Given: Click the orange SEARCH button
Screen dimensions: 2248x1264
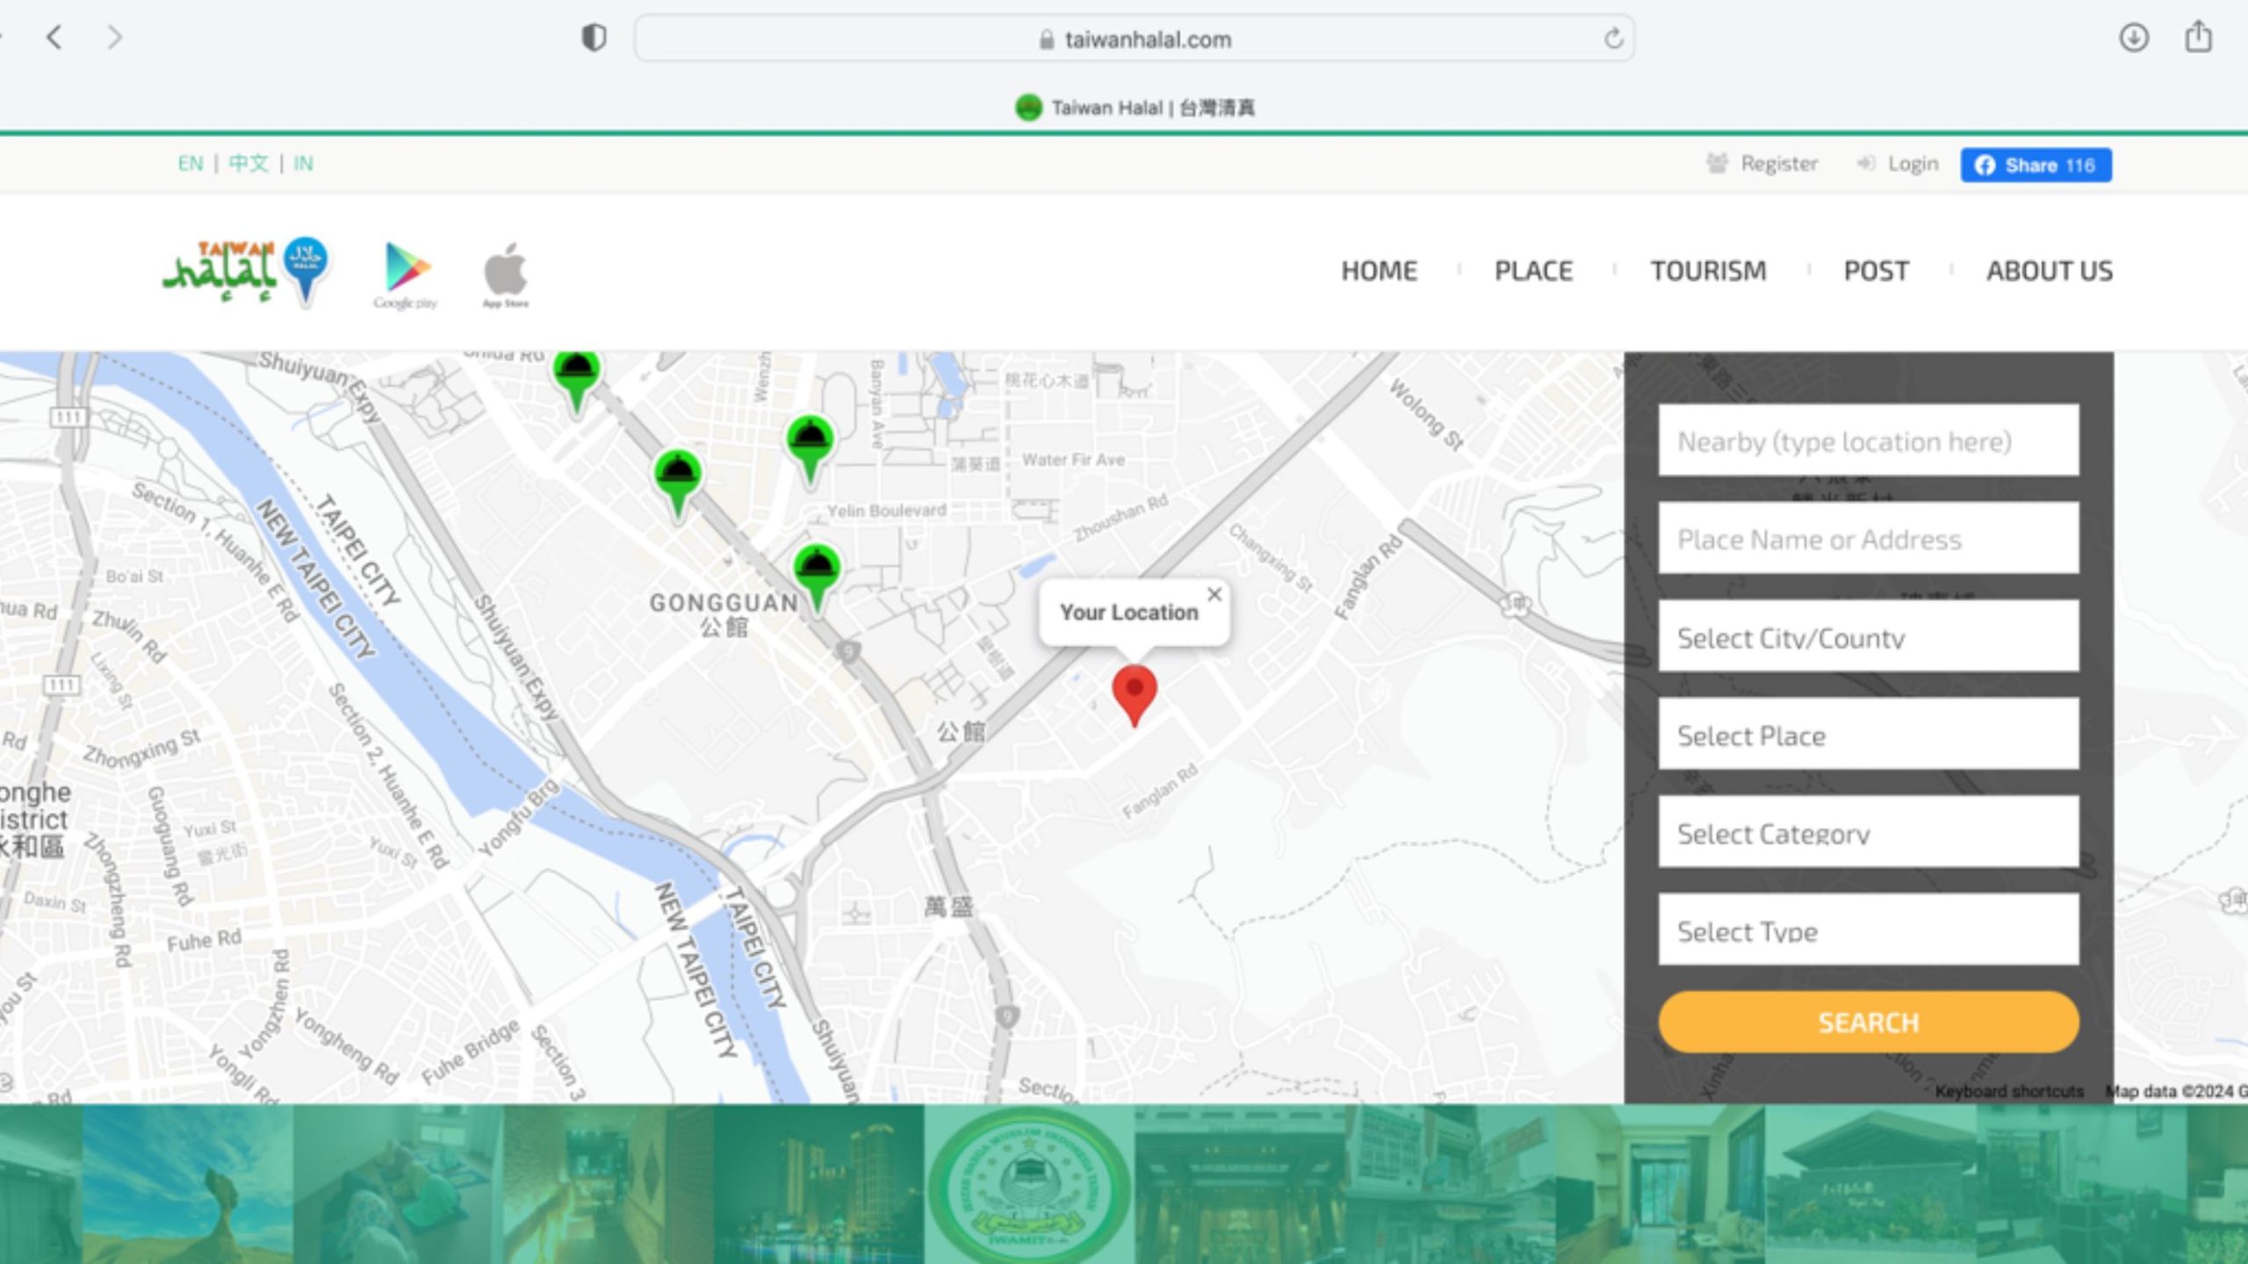Looking at the screenshot, I should pos(1869,1023).
